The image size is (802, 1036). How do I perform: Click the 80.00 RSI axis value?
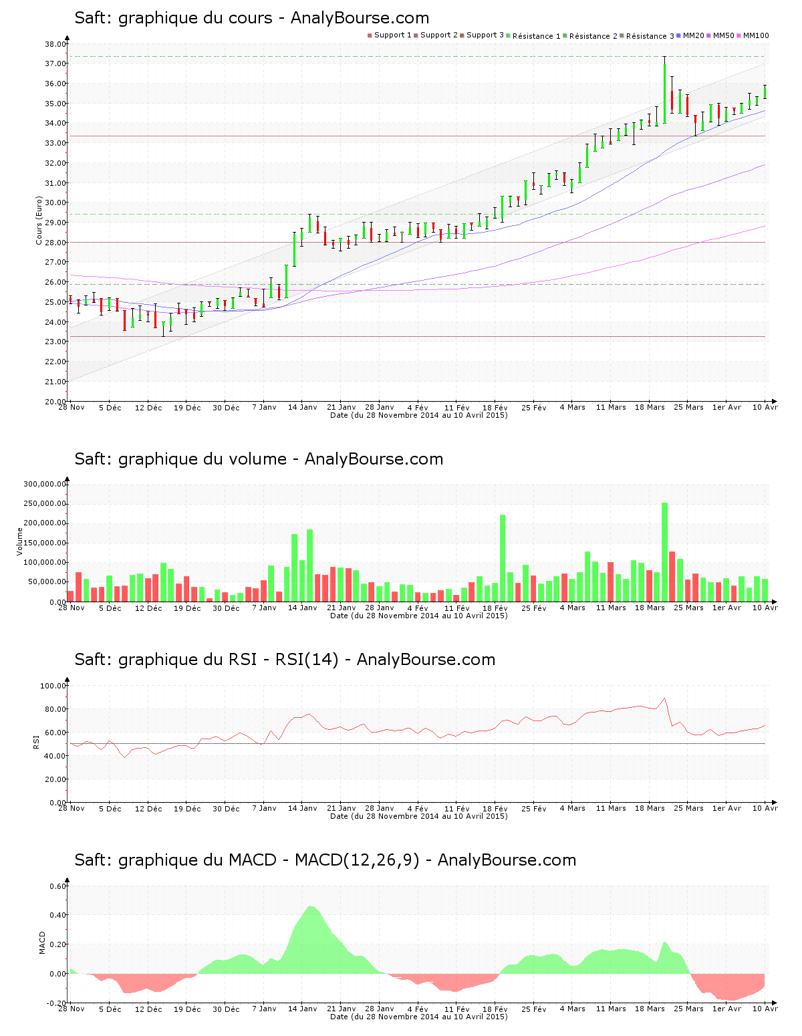pos(55,709)
